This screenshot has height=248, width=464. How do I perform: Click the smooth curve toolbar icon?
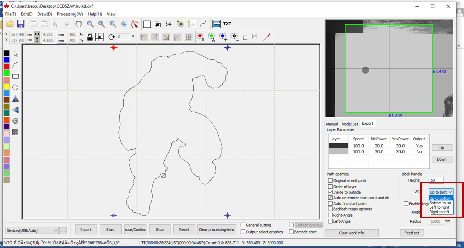point(203,24)
